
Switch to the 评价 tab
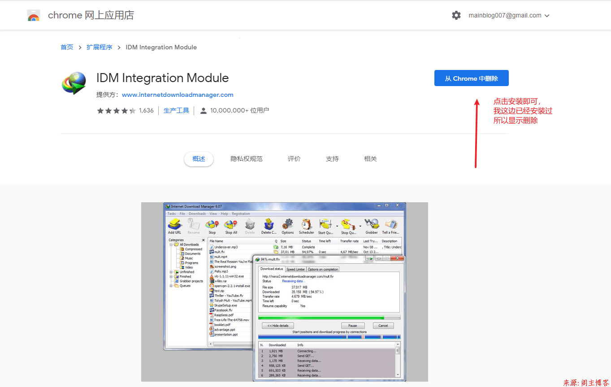coord(294,159)
